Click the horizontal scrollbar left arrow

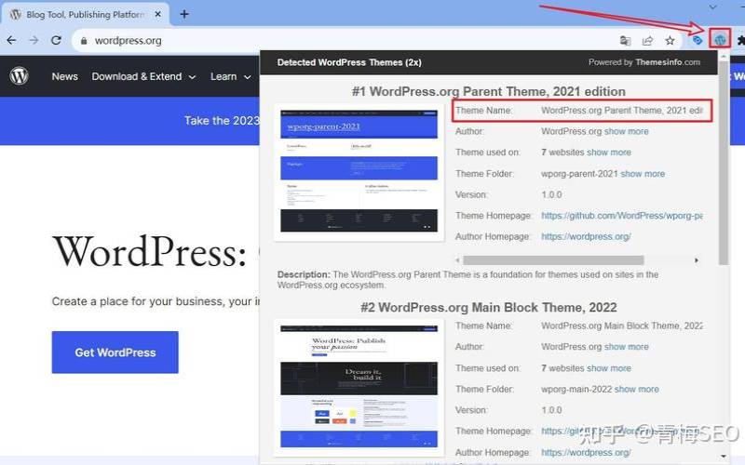pos(457,260)
